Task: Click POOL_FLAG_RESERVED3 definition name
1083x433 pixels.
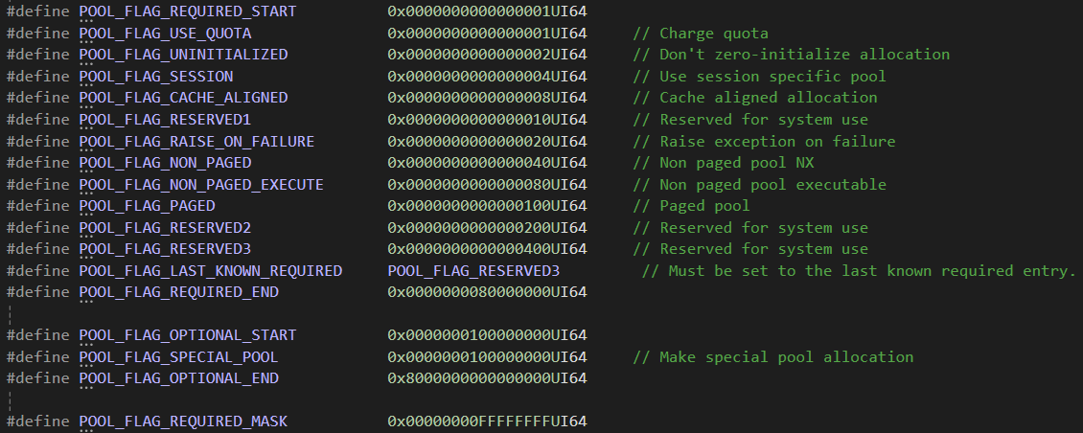Action: [x=165, y=249]
